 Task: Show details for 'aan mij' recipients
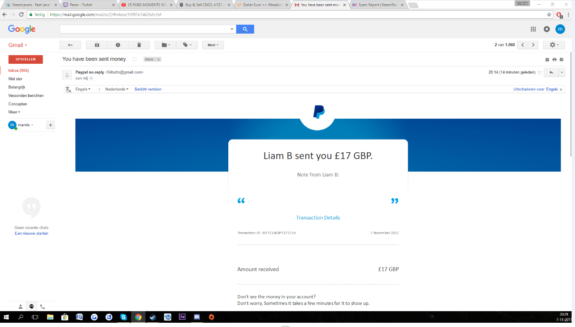tap(91, 78)
